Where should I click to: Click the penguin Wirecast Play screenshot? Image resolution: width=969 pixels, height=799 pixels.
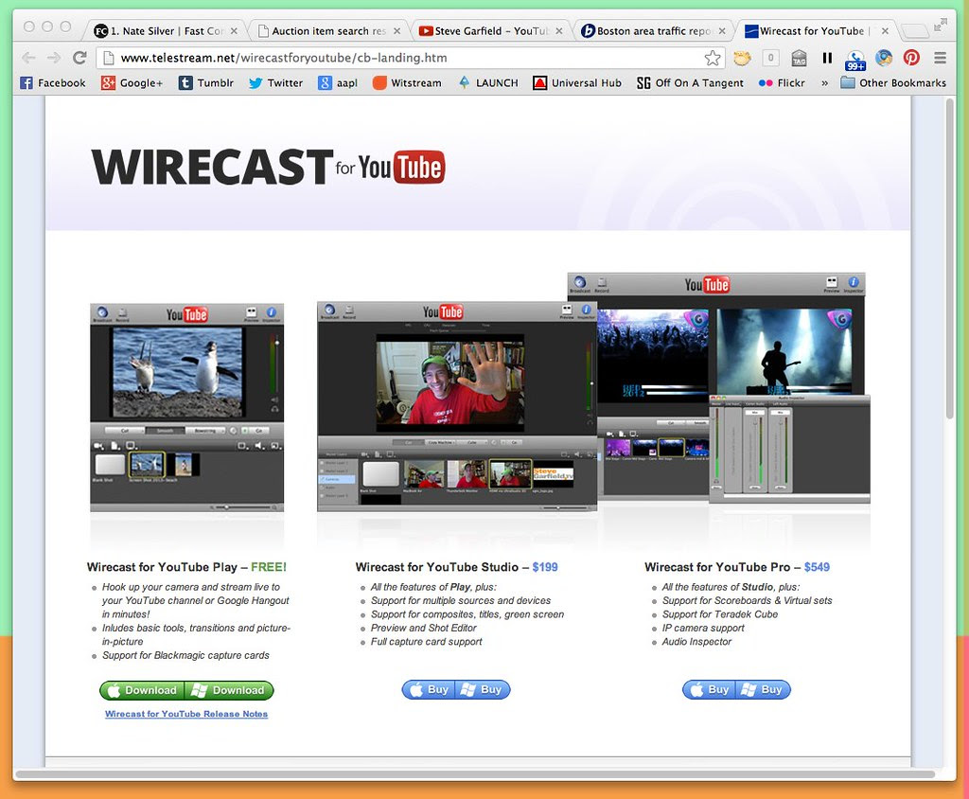(x=186, y=407)
